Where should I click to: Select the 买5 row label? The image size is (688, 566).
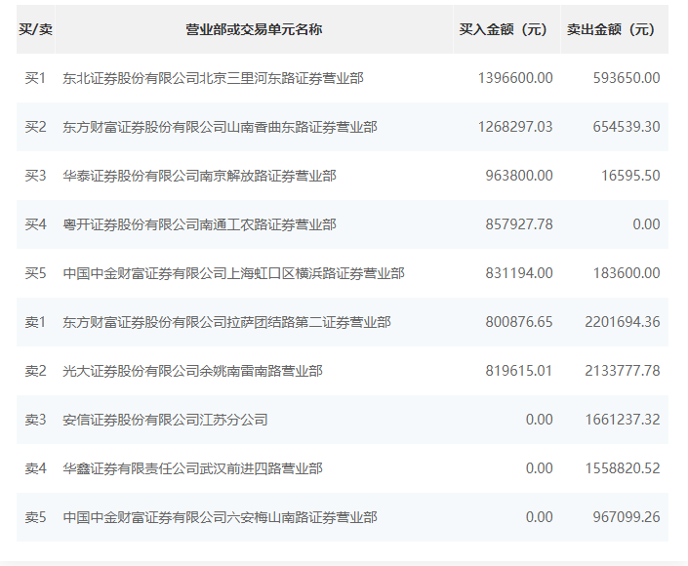coord(35,273)
